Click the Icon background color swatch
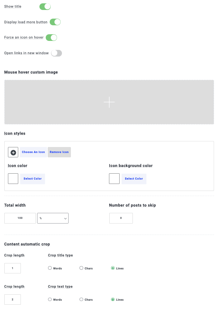 pos(114,179)
